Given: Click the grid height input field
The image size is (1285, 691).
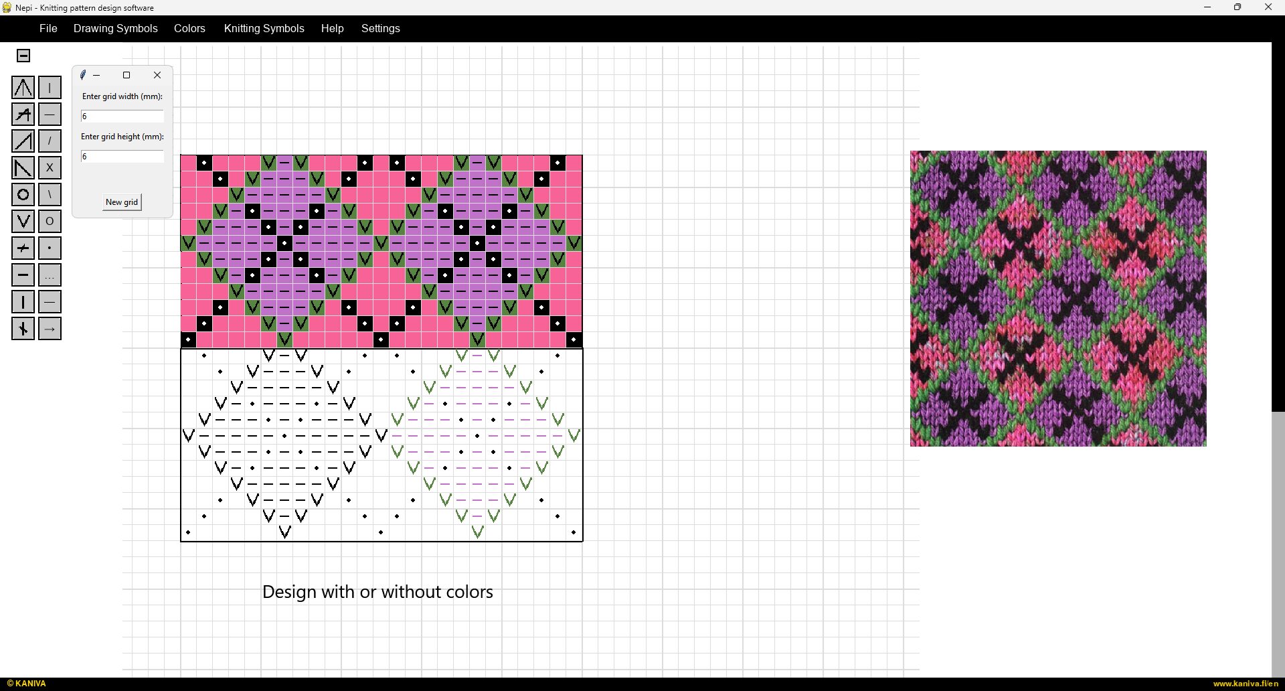Looking at the screenshot, I should point(122,156).
